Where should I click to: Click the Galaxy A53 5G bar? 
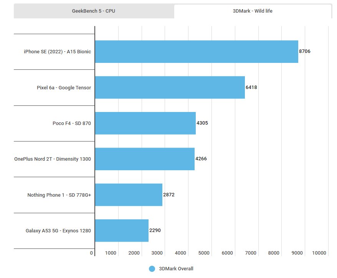[x=122, y=230]
